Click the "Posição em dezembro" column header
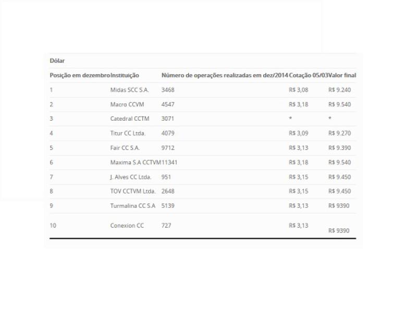 (x=80, y=75)
